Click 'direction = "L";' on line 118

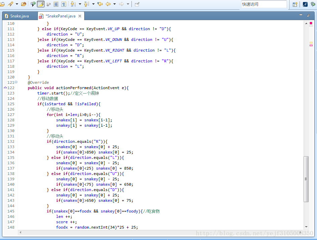tap(65, 66)
